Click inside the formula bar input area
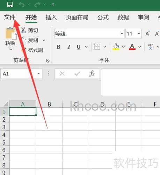 point(131,82)
